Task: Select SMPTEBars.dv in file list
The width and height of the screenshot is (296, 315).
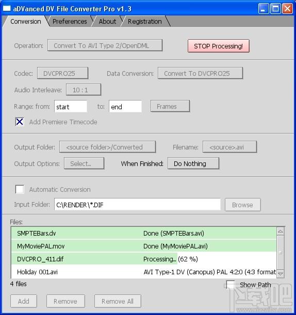Action: (37, 233)
